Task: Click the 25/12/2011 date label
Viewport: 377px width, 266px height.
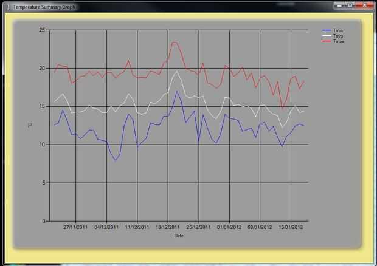Action: click(198, 227)
